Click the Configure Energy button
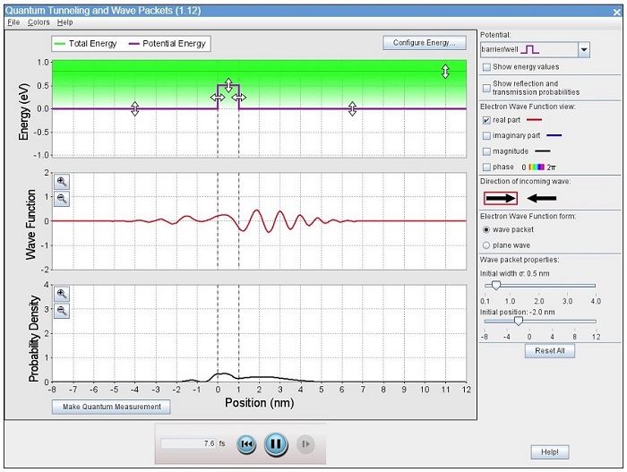Viewport: 627px width, 472px height. 425,43
